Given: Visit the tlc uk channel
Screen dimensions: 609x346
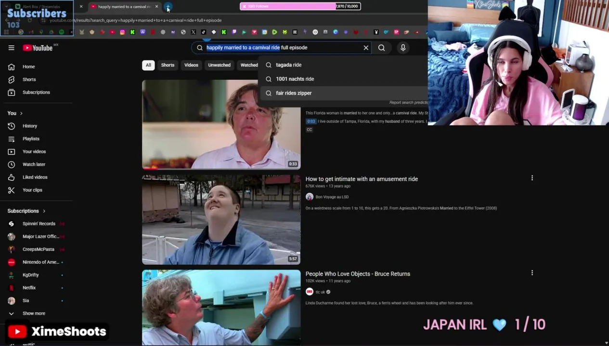Looking at the screenshot, I should click(320, 292).
